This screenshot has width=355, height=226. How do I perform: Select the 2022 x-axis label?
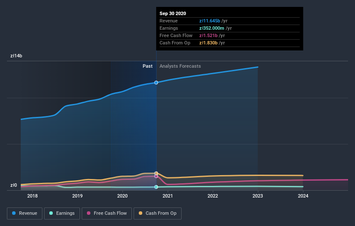point(213,196)
